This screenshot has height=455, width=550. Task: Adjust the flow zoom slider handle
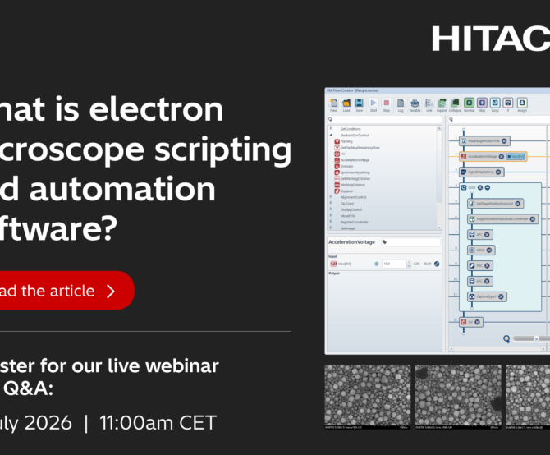536,338
